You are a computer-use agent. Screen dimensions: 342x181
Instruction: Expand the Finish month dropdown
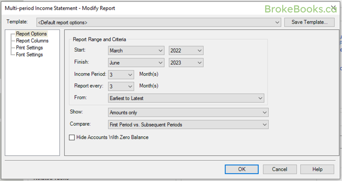point(136,63)
